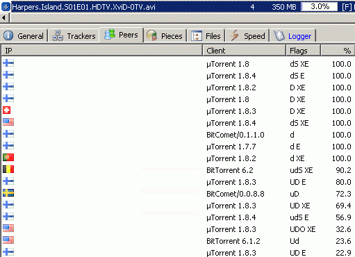Click the 23.6 percent value
Image resolution: width=355 pixels, height=257 pixels.
[343, 241]
